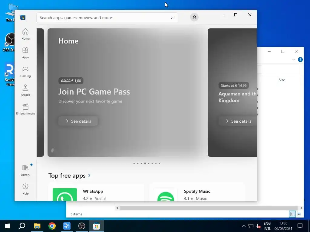Click the search magnifier icon in Store
Viewport: 310px width, 232px height.
click(172, 17)
